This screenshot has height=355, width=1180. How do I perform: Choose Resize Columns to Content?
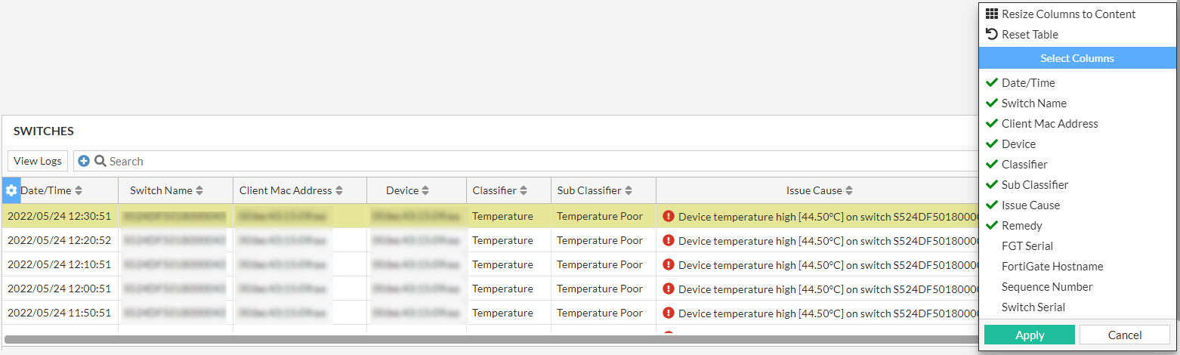1067,14
